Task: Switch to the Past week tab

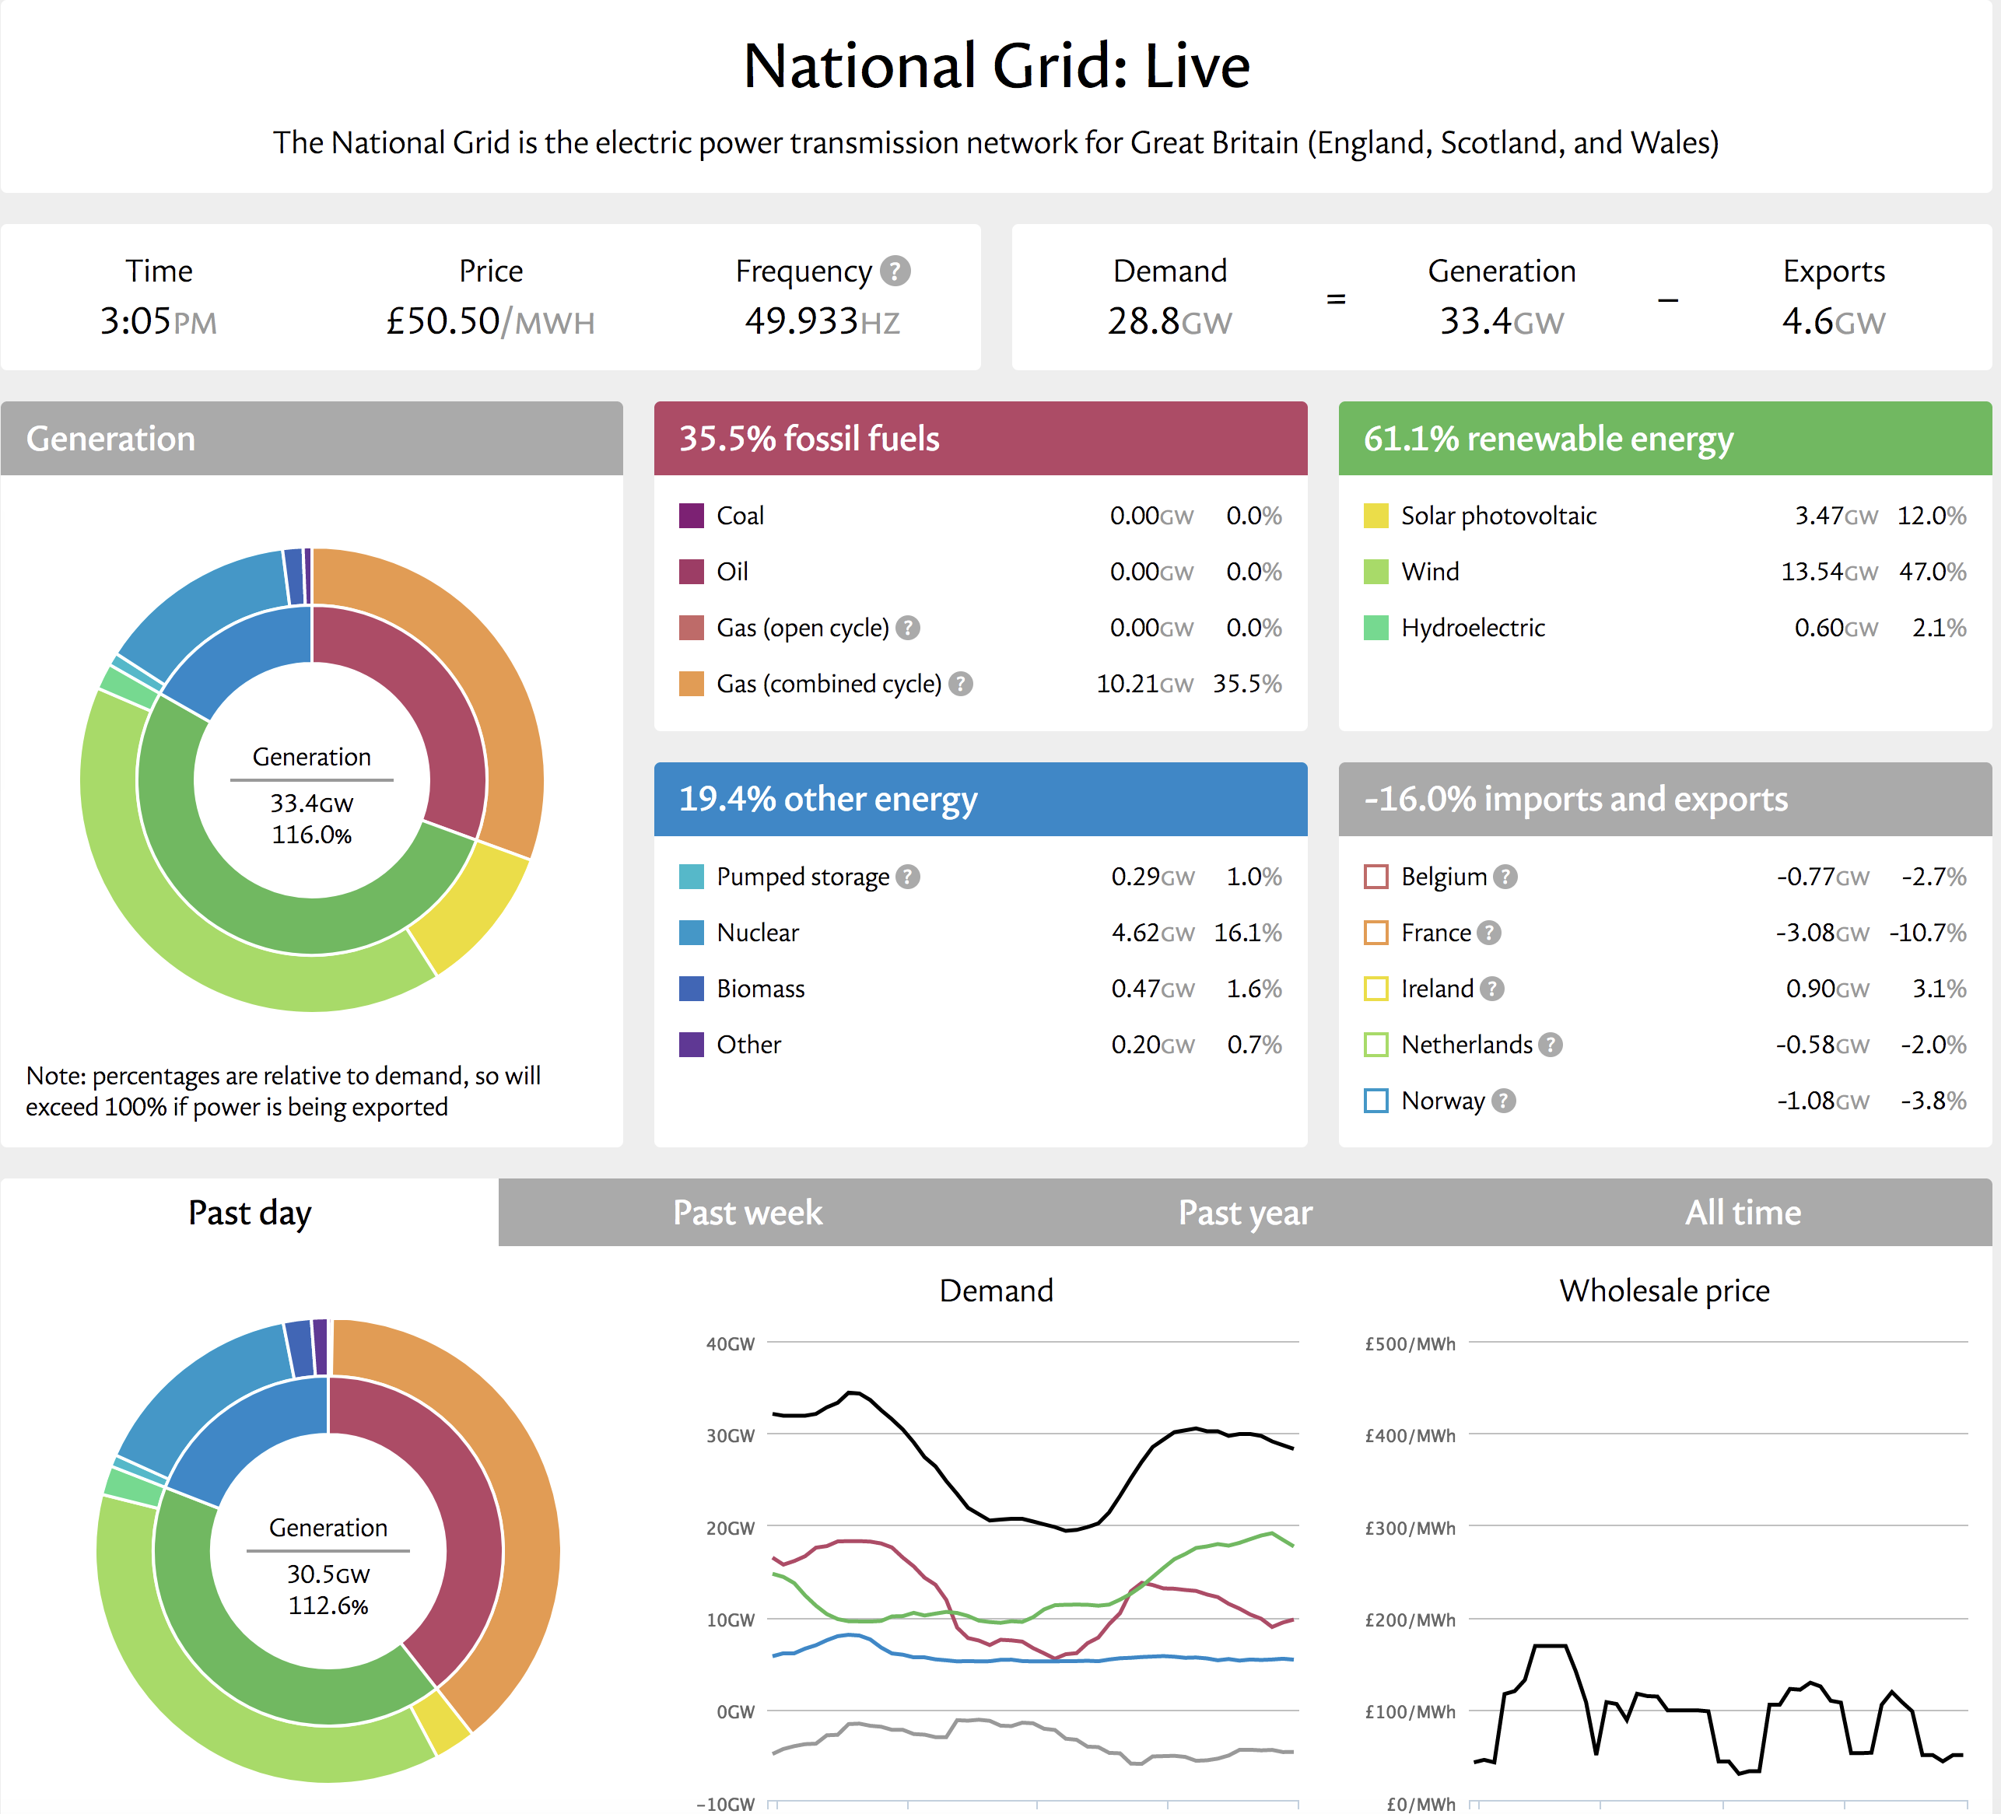Action: 748,1213
